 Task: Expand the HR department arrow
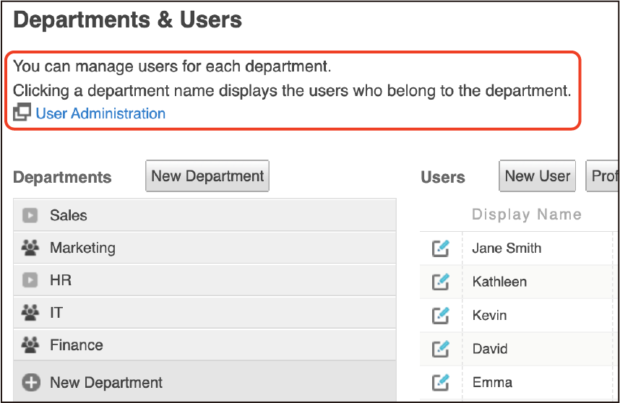pos(30,280)
